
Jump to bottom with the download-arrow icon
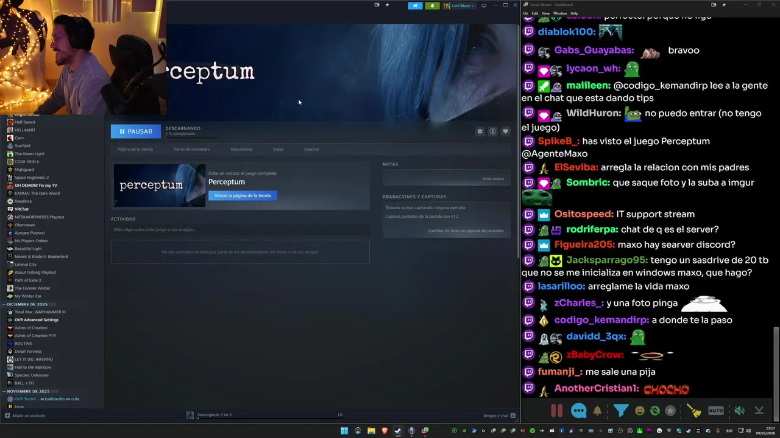[759, 411]
